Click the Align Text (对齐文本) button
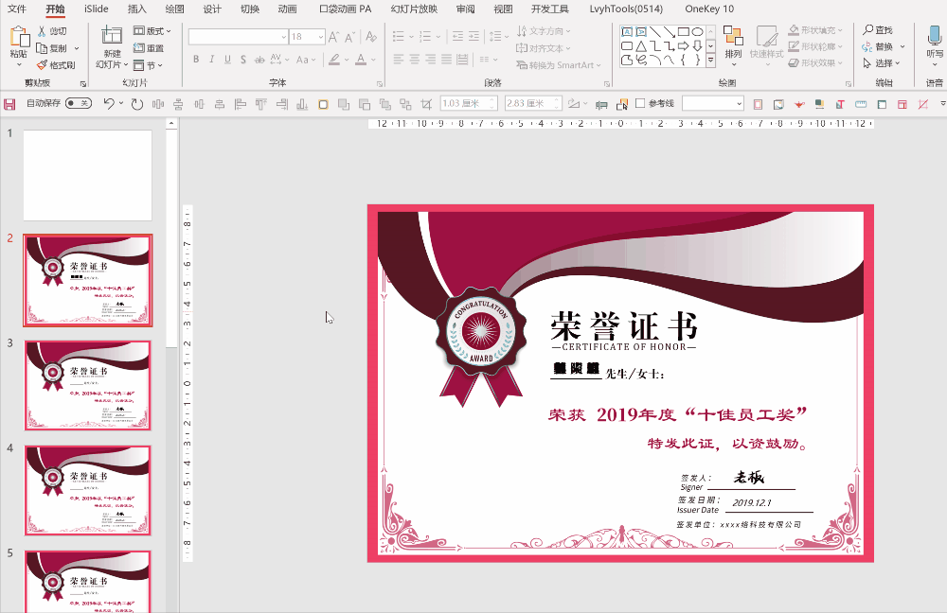Screen dimensions: 947x613 [x=544, y=48]
